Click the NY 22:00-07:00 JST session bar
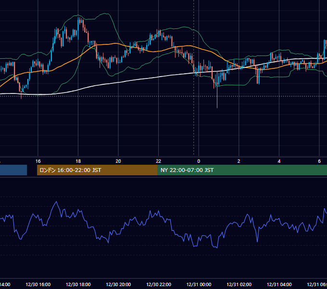The height and width of the screenshot is (289, 327). click(x=242, y=170)
